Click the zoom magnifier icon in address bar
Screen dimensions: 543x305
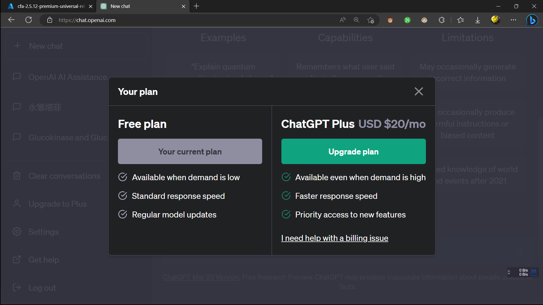356,20
